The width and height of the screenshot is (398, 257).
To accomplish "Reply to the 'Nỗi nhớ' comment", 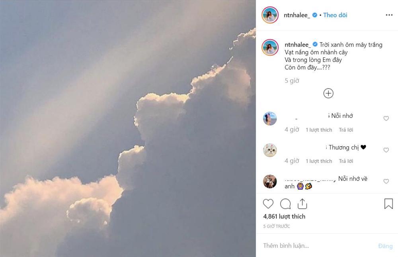I will pyautogui.click(x=346, y=130).
